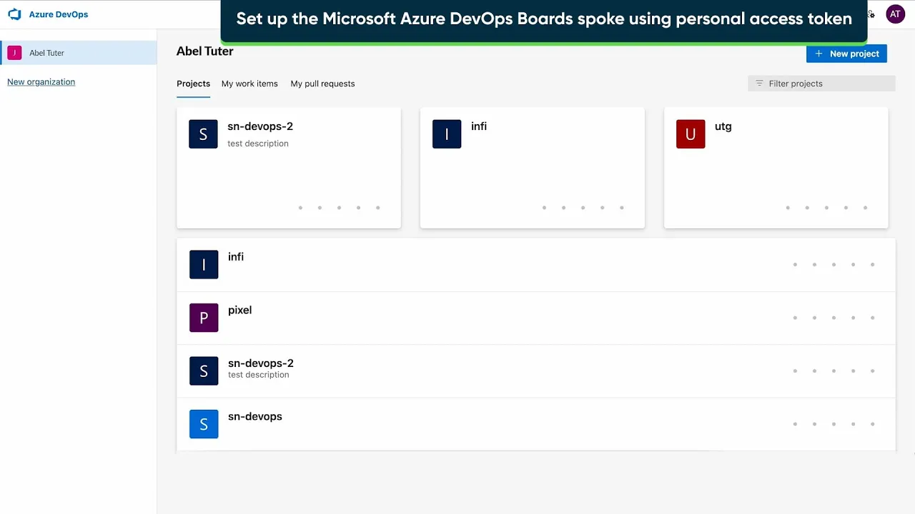
Task: Select the Projects tab
Action: click(x=193, y=84)
